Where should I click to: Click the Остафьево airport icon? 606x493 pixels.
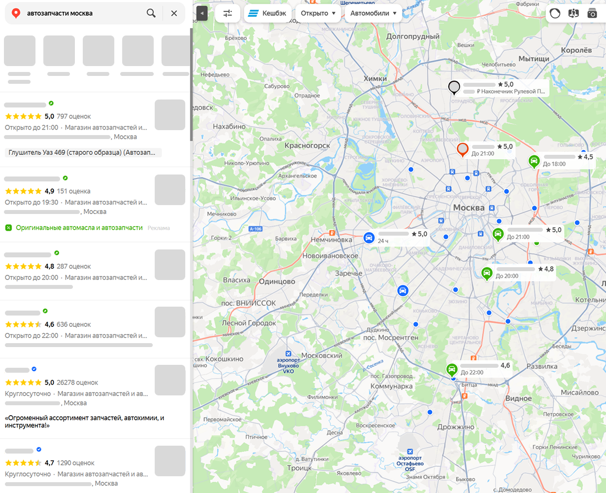pos(410,451)
